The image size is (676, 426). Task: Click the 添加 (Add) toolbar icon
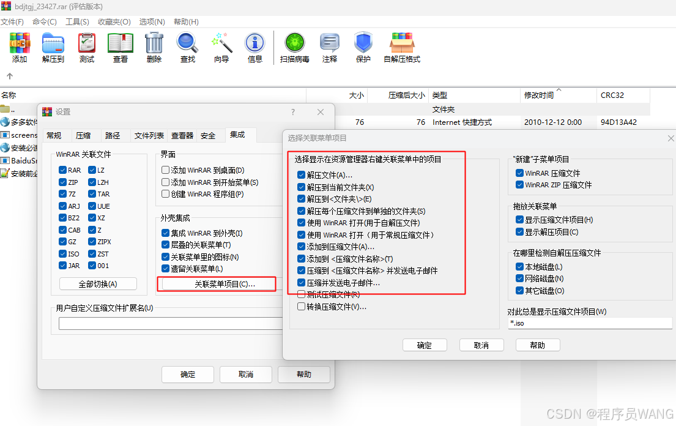pyautogui.click(x=20, y=43)
